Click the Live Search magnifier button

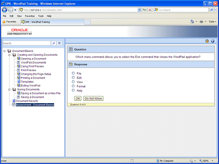[x=212, y=10]
